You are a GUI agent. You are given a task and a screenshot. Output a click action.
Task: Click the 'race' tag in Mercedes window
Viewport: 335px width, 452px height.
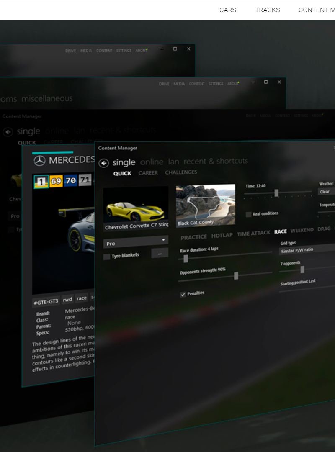click(x=81, y=298)
